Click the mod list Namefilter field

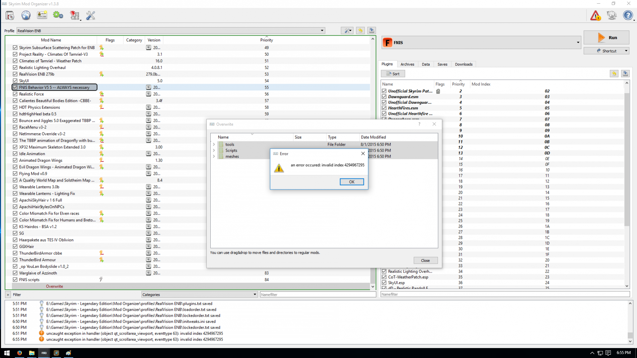[318, 294]
